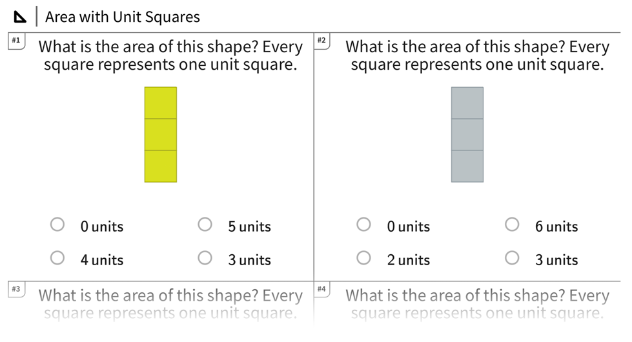Screen dimensions: 632x342
Task: Click the "Area with Unit Squares" title
Action: tap(123, 17)
